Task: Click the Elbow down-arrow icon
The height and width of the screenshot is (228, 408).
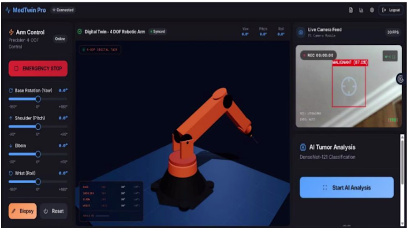Action: pos(11,146)
